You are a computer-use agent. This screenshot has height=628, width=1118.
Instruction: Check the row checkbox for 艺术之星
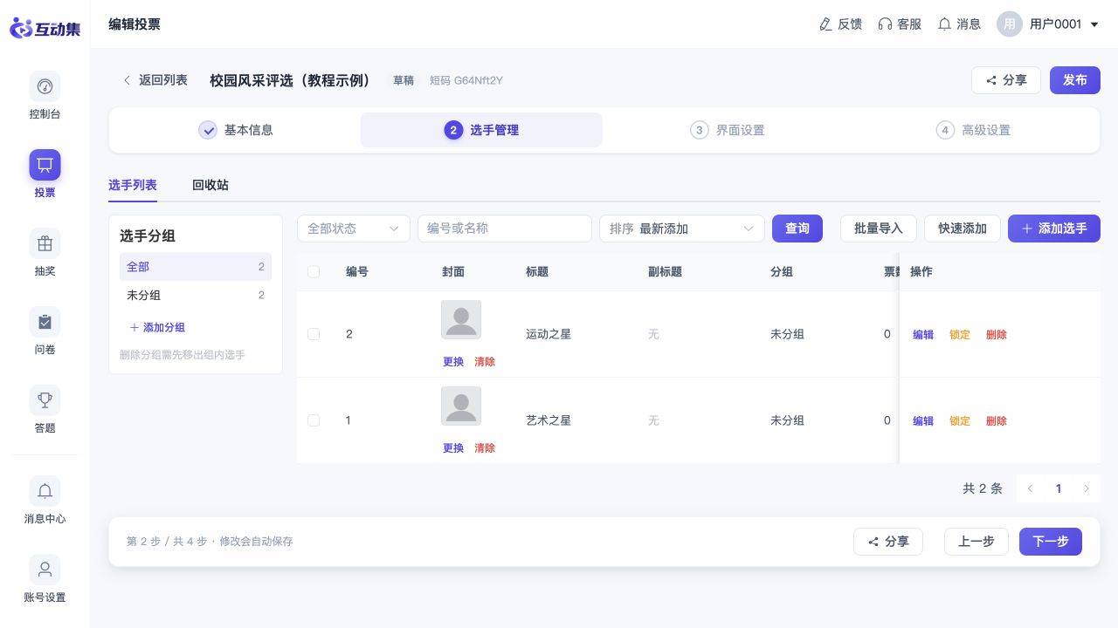314,420
